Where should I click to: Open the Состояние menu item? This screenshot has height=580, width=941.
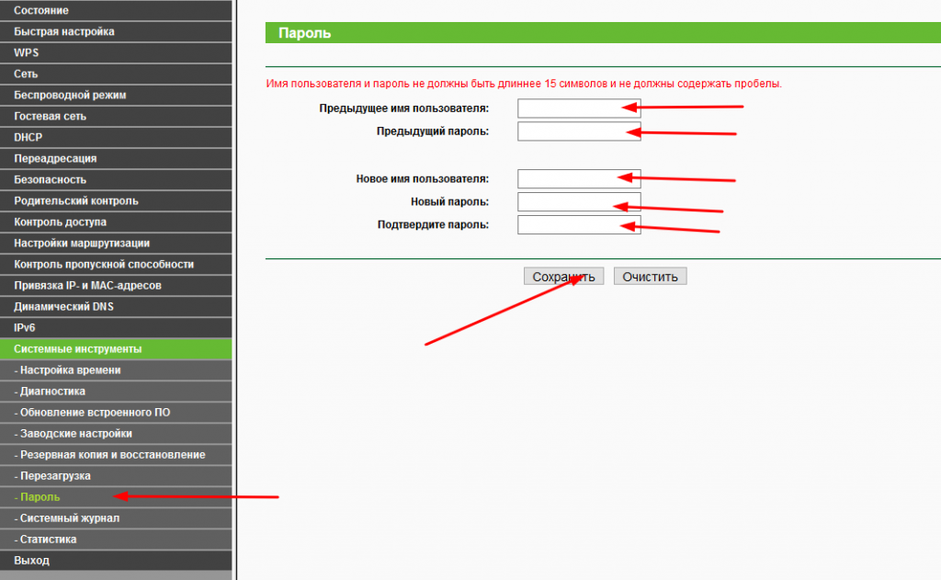click(x=116, y=10)
